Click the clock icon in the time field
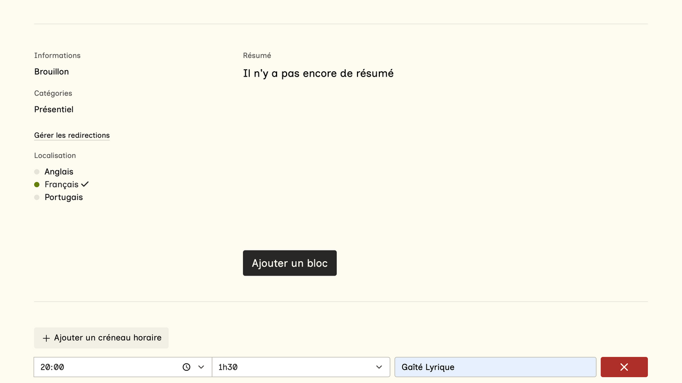 (186, 367)
